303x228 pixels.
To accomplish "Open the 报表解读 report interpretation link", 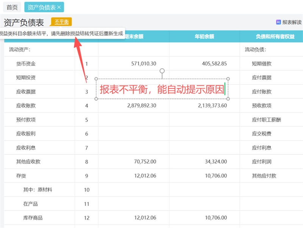I will 292,22.
